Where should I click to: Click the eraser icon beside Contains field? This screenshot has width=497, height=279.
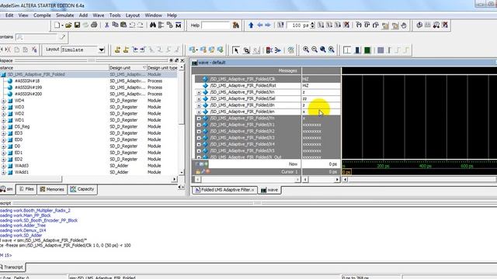[63, 37]
